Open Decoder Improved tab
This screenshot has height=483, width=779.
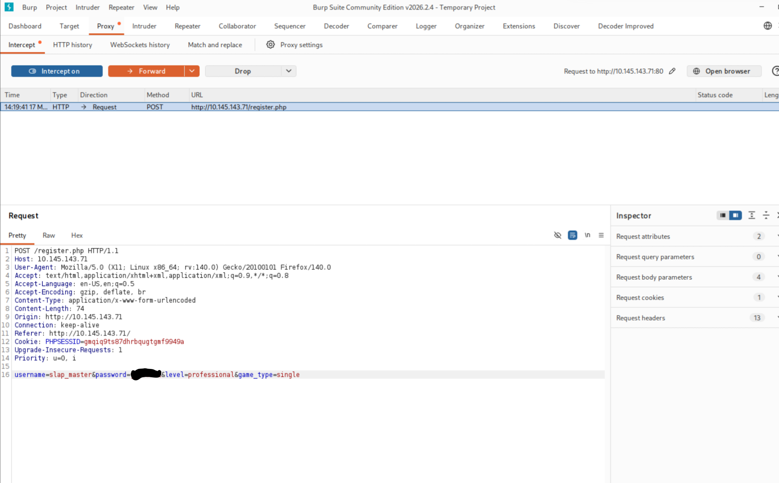click(x=626, y=26)
